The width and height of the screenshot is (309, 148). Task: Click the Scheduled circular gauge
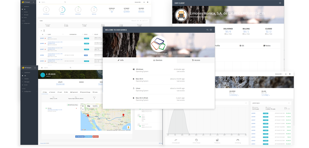point(46,10)
